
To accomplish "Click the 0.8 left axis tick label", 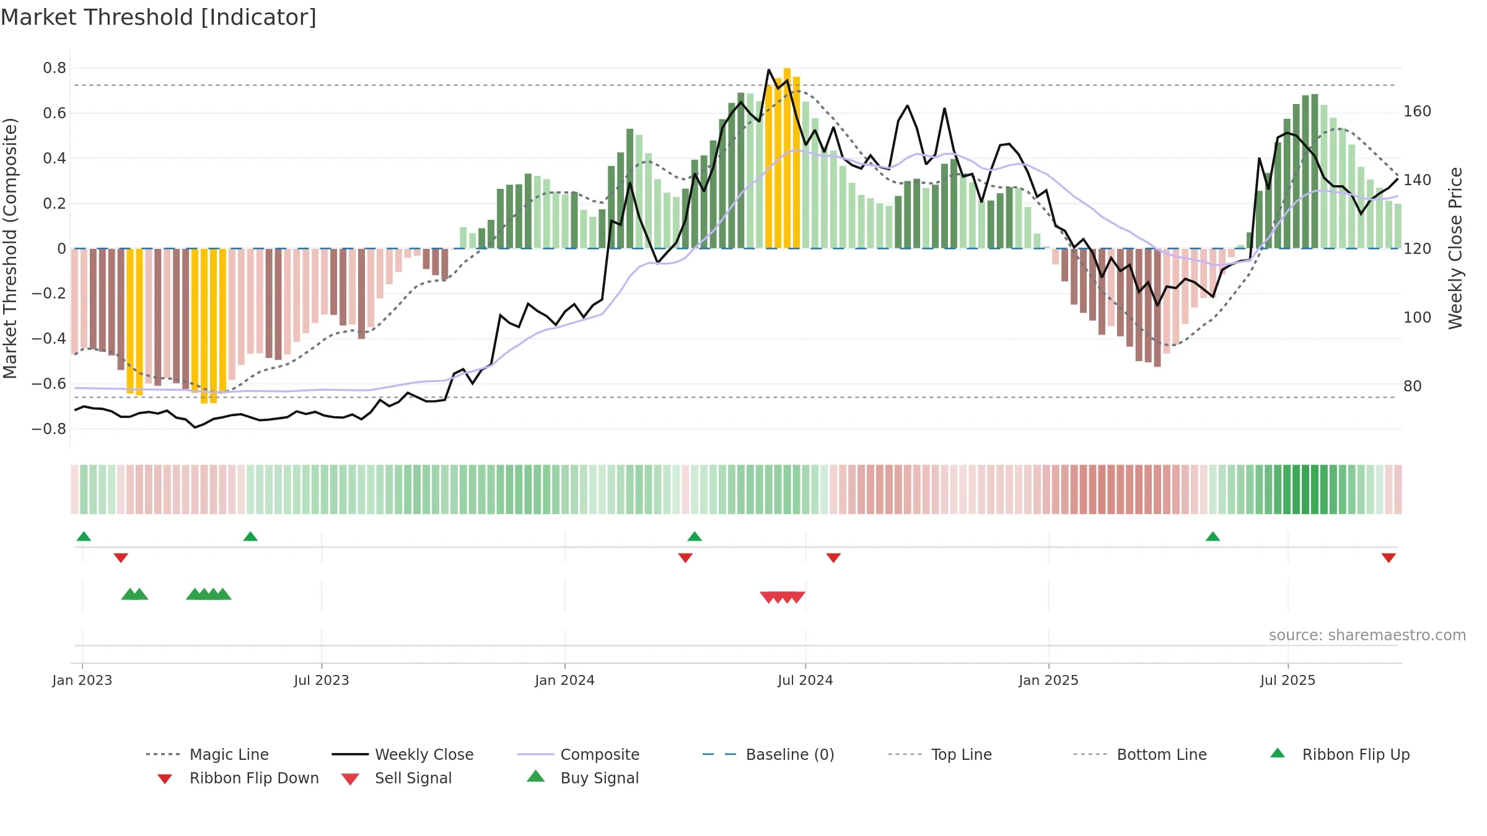I will tap(55, 68).
